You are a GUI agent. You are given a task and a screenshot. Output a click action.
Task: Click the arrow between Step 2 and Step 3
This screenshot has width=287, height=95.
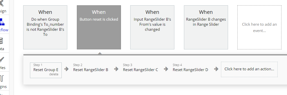coord(116,69)
